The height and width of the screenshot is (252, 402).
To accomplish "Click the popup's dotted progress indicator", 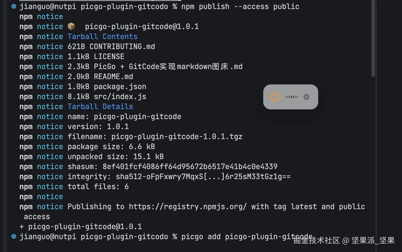I will click(x=291, y=97).
